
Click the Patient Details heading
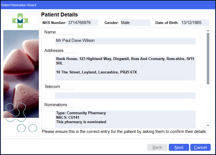coord(60,15)
